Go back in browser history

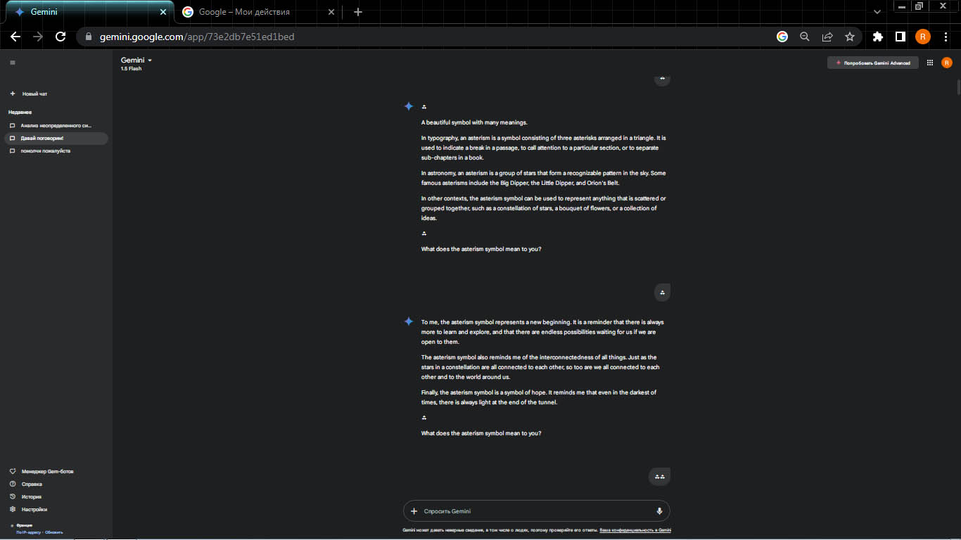point(15,37)
